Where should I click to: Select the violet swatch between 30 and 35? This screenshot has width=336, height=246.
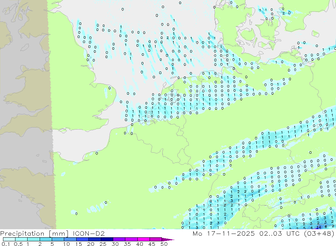(119, 239)
